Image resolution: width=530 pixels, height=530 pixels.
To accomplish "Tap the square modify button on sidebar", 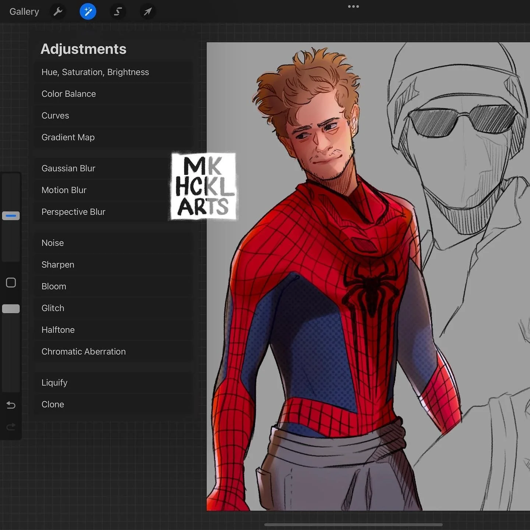I will click(x=11, y=283).
